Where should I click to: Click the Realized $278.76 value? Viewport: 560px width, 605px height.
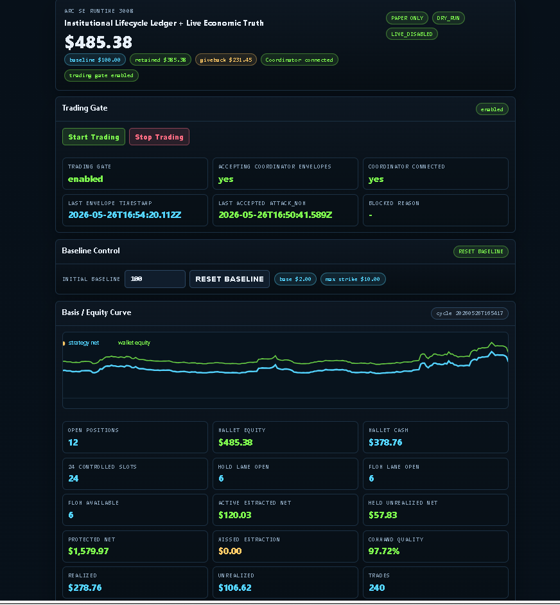pos(85,588)
